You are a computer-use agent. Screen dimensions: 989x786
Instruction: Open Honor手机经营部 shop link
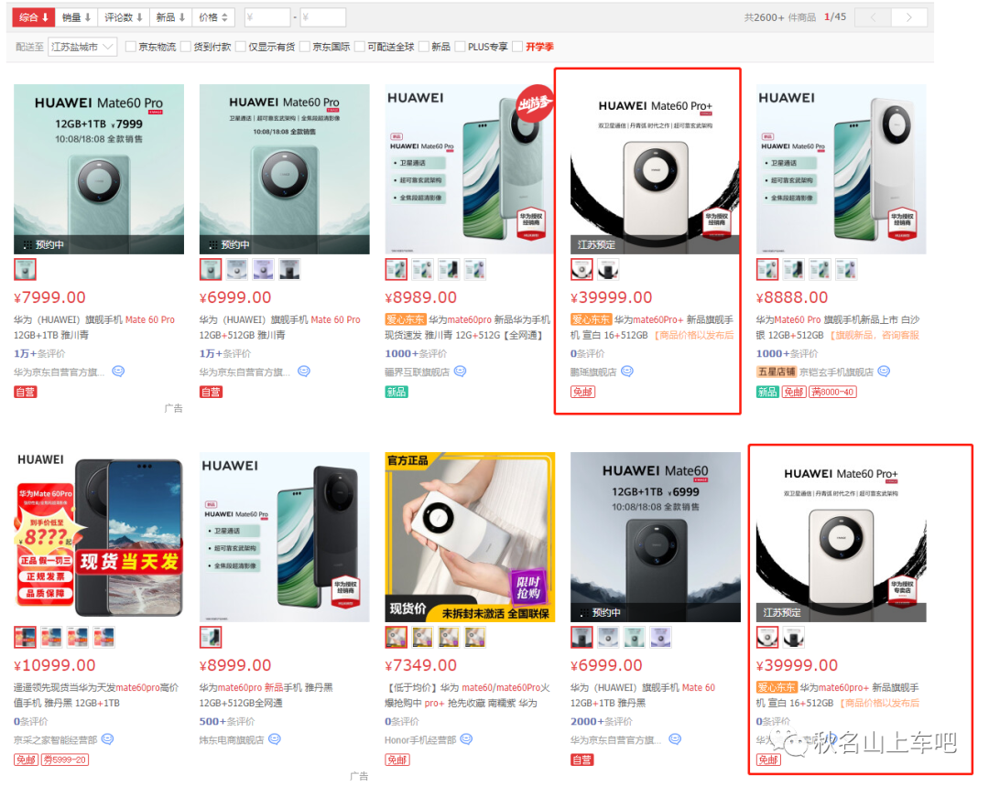[x=420, y=739]
